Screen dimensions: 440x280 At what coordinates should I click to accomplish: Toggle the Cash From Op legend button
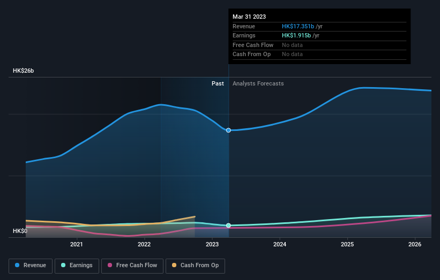(x=195, y=266)
